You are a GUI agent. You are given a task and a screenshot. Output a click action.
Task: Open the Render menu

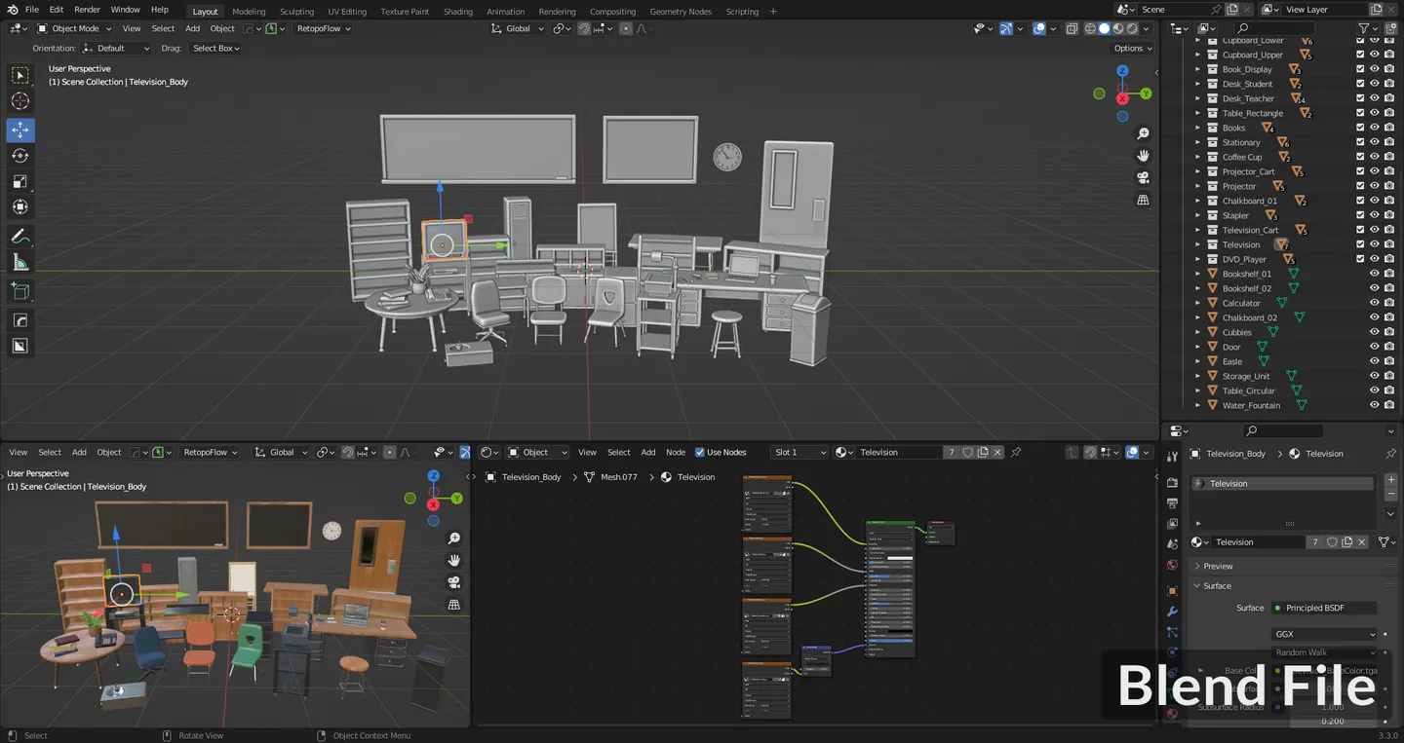point(87,10)
